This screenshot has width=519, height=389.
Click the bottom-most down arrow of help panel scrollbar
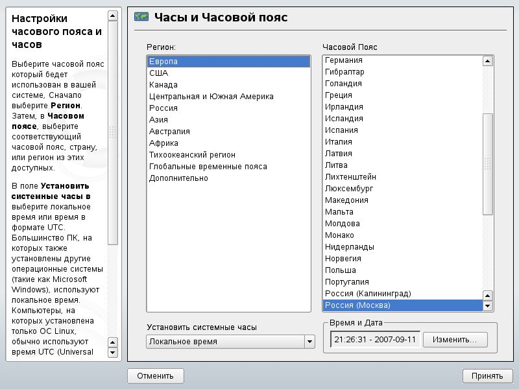point(113,353)
